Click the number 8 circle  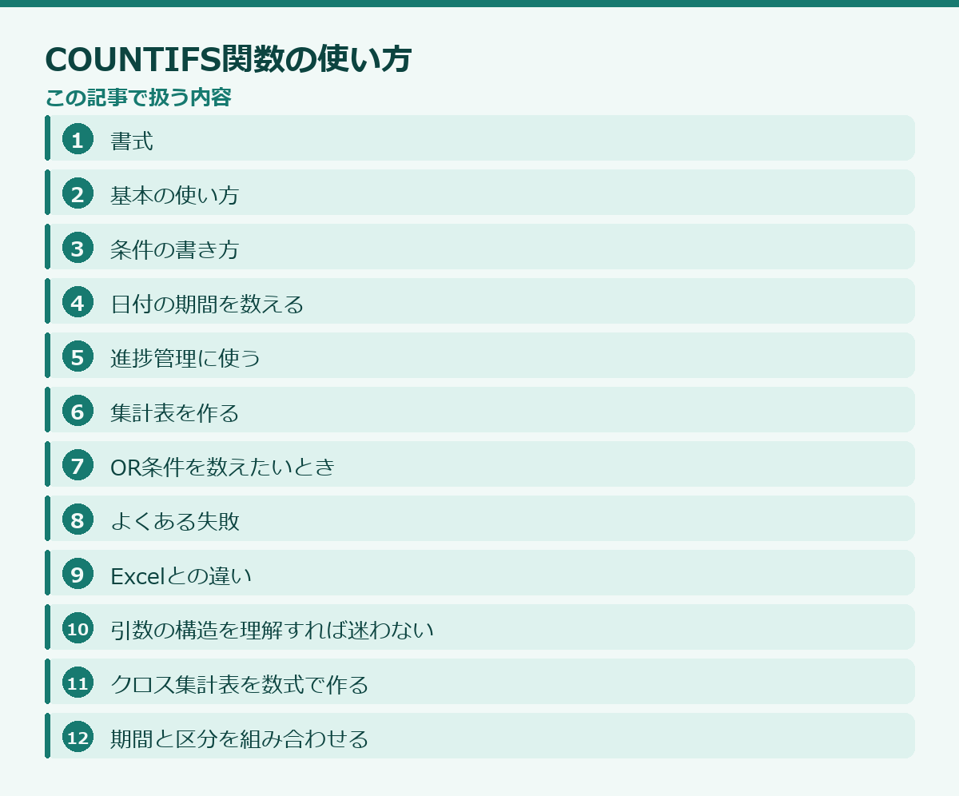[x=78, y=521]
